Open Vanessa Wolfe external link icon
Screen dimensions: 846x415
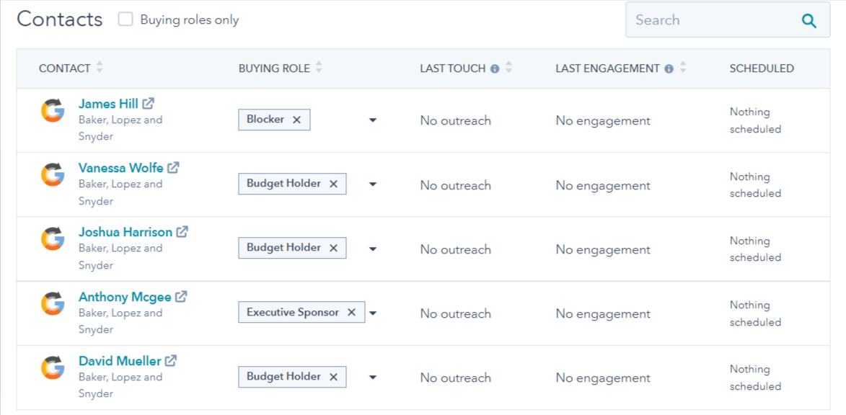173,168
